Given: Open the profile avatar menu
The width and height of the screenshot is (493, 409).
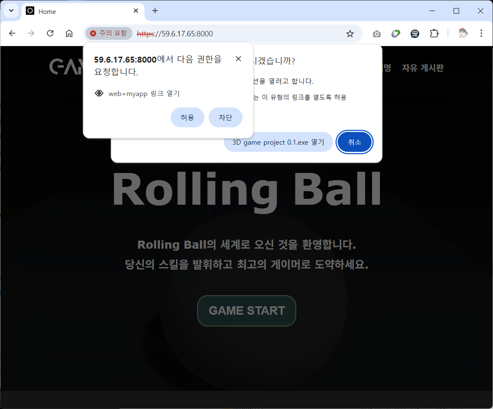Looking at the screenshot, I should (463, 33).
